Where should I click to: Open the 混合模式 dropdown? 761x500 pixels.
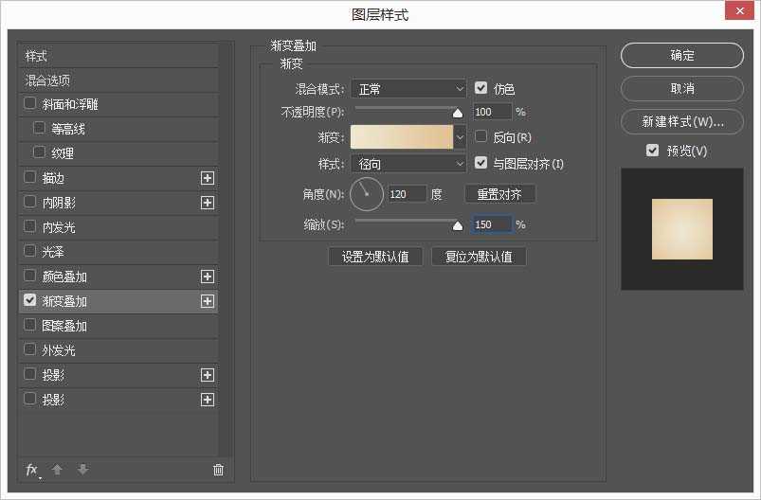[408, 89]
